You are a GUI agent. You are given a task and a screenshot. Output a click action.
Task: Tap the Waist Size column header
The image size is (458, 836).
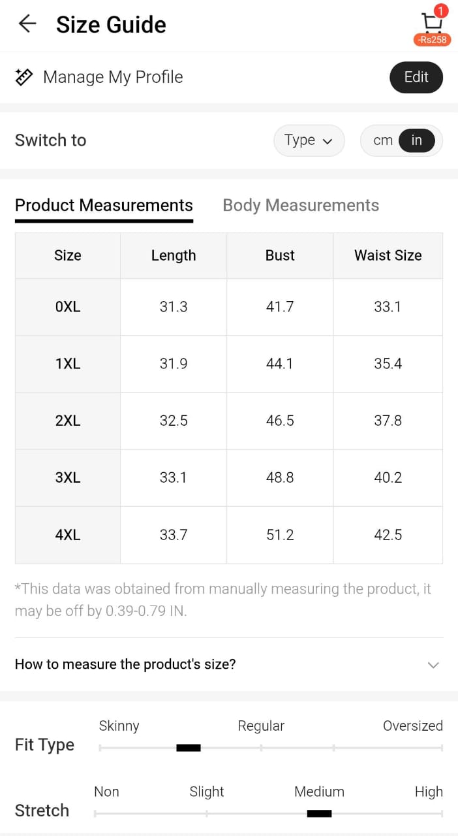388,255
